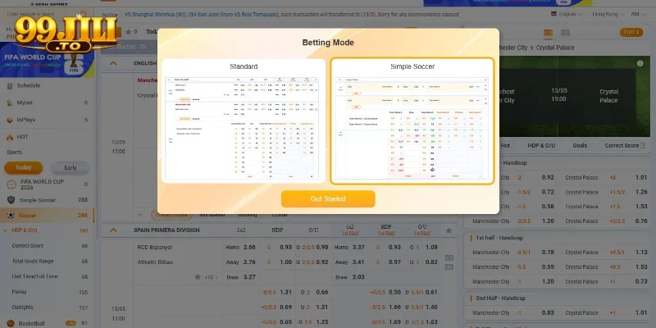656x328 pixels.
Task: Collapse the Spain Primera Division section
Action: coord(113,230)
